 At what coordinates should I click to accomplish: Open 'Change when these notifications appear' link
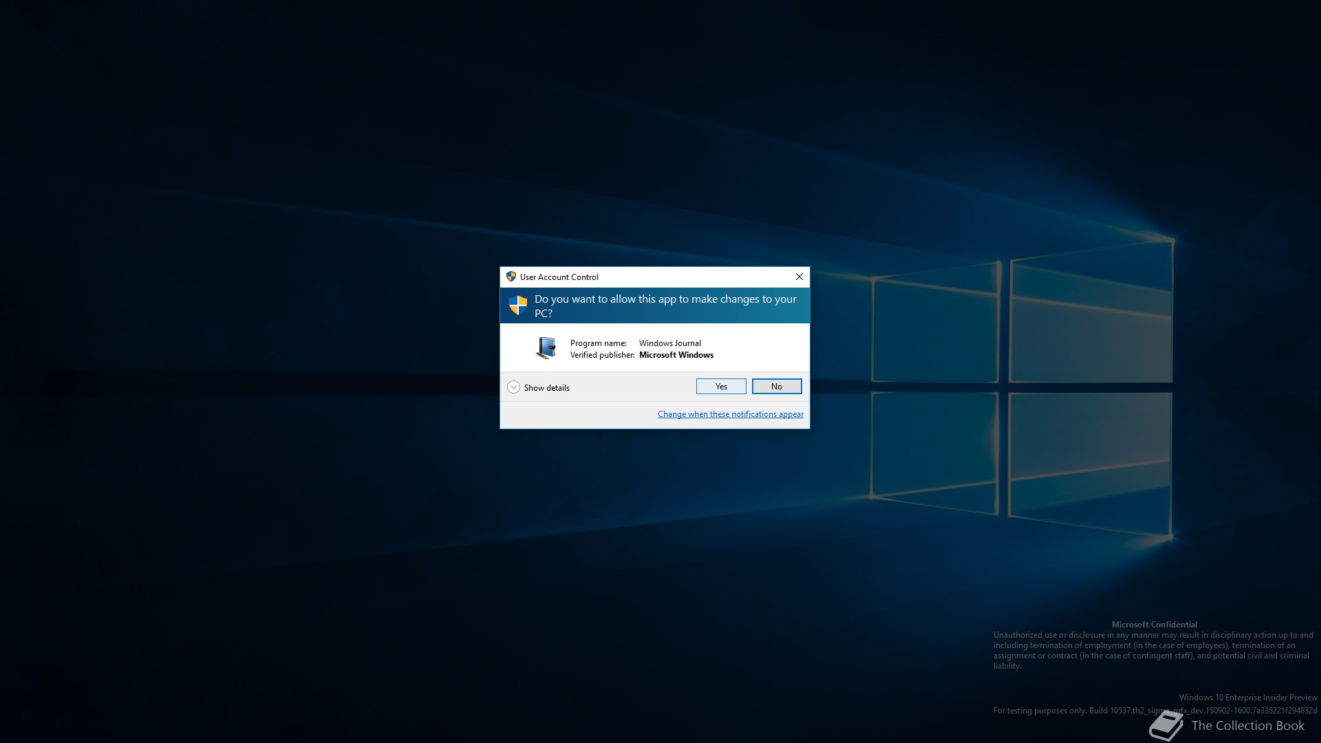click(x=731, y=414)
